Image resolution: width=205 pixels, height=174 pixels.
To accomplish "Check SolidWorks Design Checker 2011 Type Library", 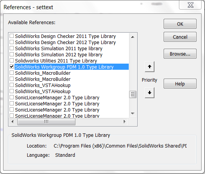I will [11, 36].
